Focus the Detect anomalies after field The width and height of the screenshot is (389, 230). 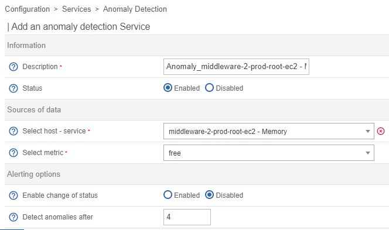click(187, 217)
